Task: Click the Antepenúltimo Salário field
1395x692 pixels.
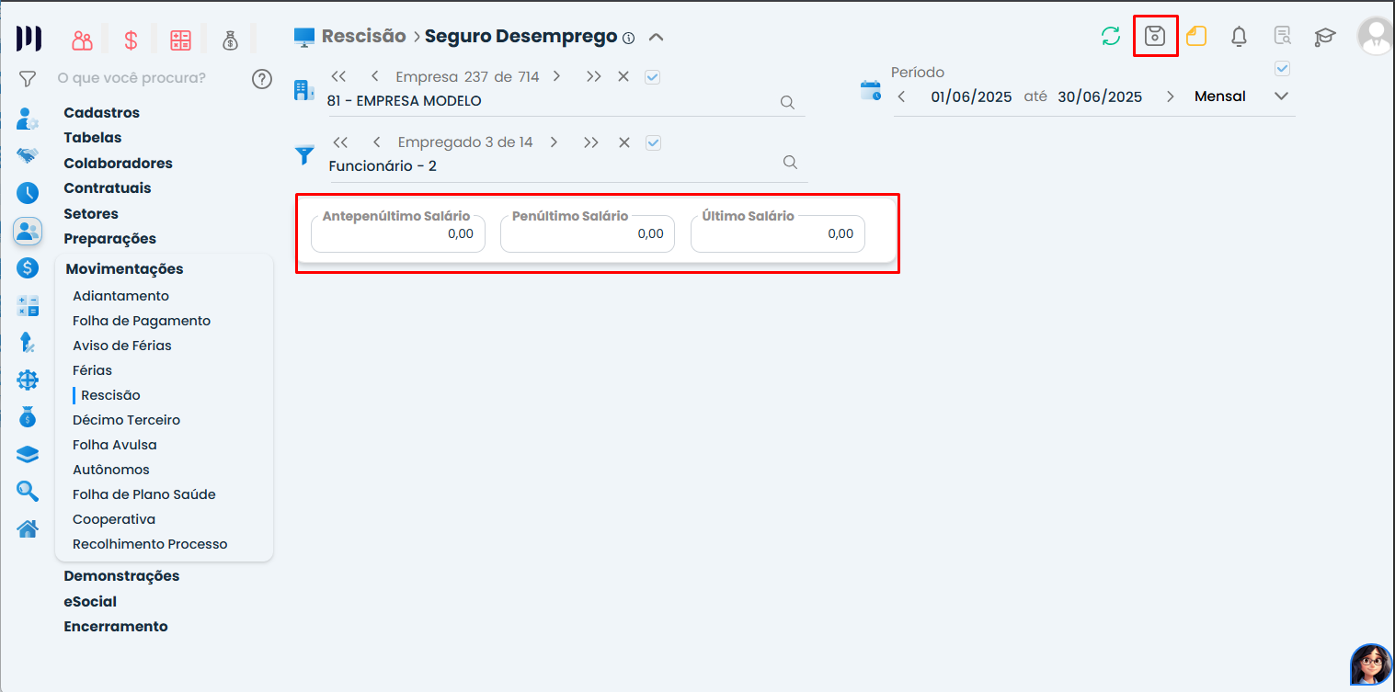Action: 398,233
